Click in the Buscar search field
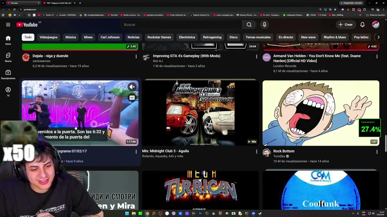387x217 pixels. [181, 25]
